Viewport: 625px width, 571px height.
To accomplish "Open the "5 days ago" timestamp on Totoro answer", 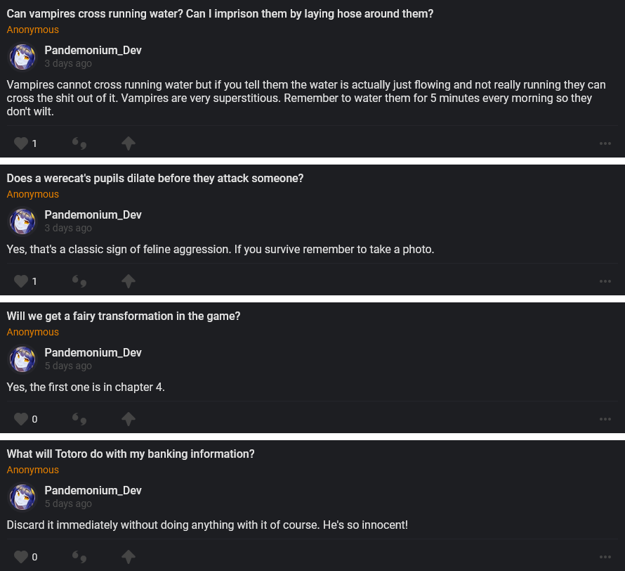I will 68,503.
